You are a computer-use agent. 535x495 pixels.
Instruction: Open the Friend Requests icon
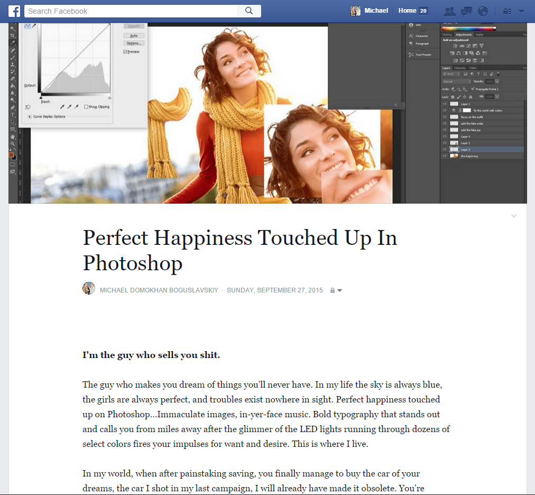click(x=450, y=12)
